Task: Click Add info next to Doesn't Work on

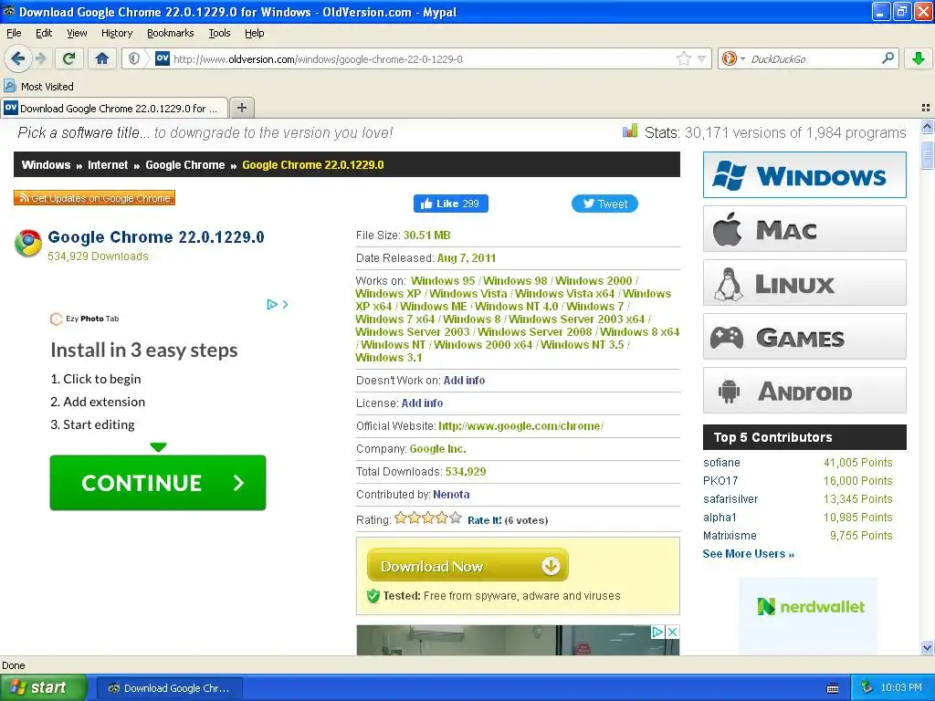Action: [464, 381]
